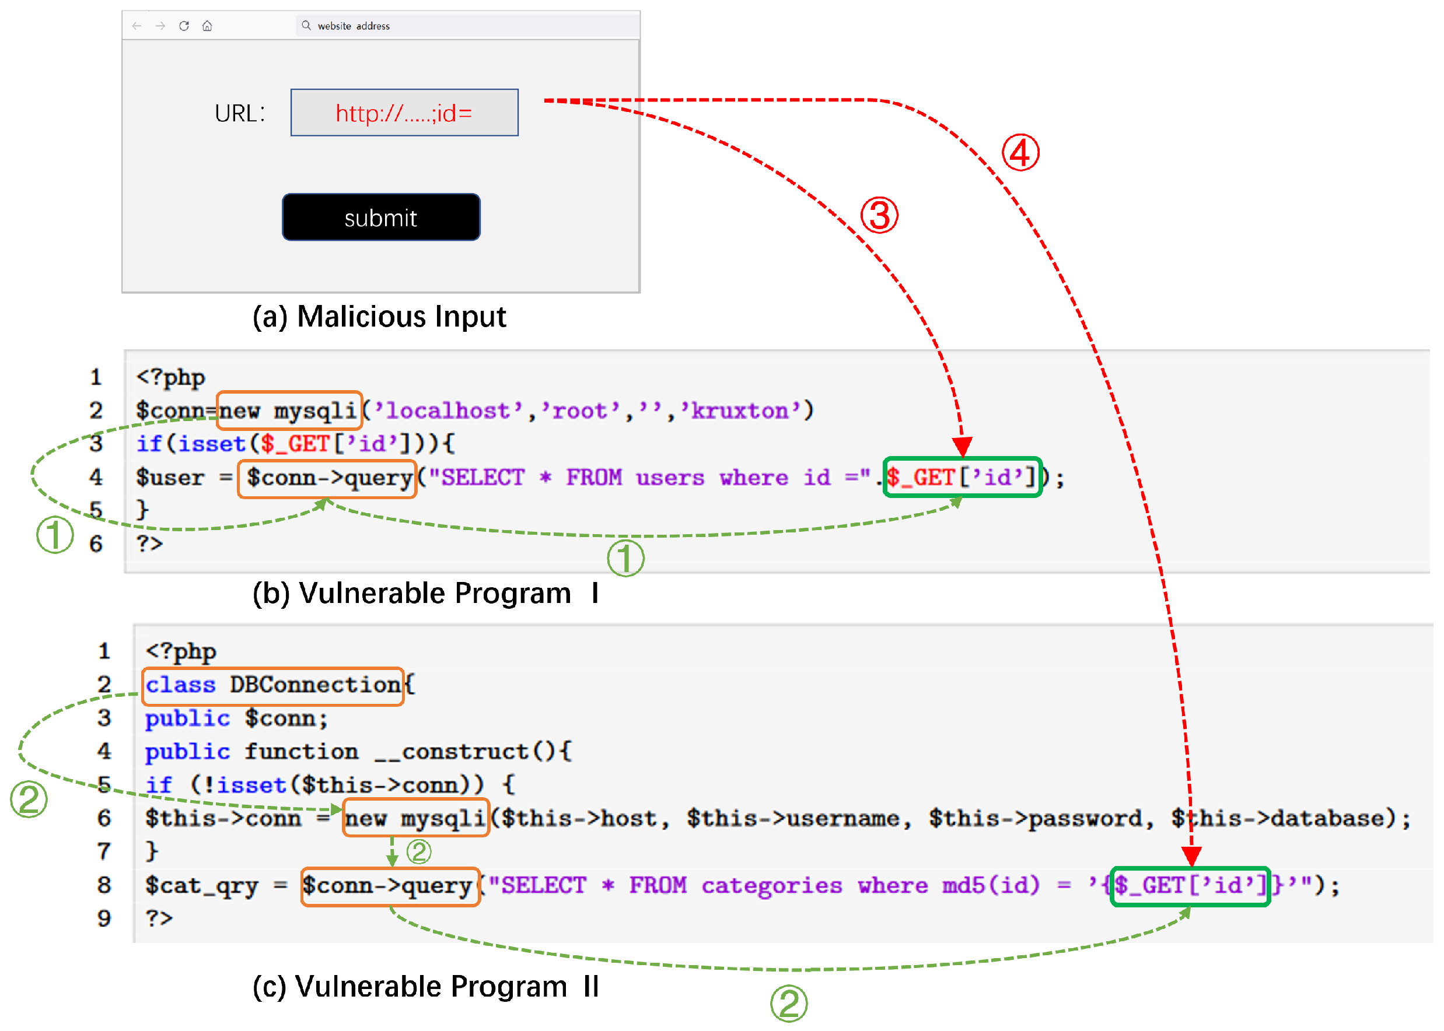1444x1031 pixels.
Task: Click the red circled number 4 marker
Action: tap(1020, 153)
